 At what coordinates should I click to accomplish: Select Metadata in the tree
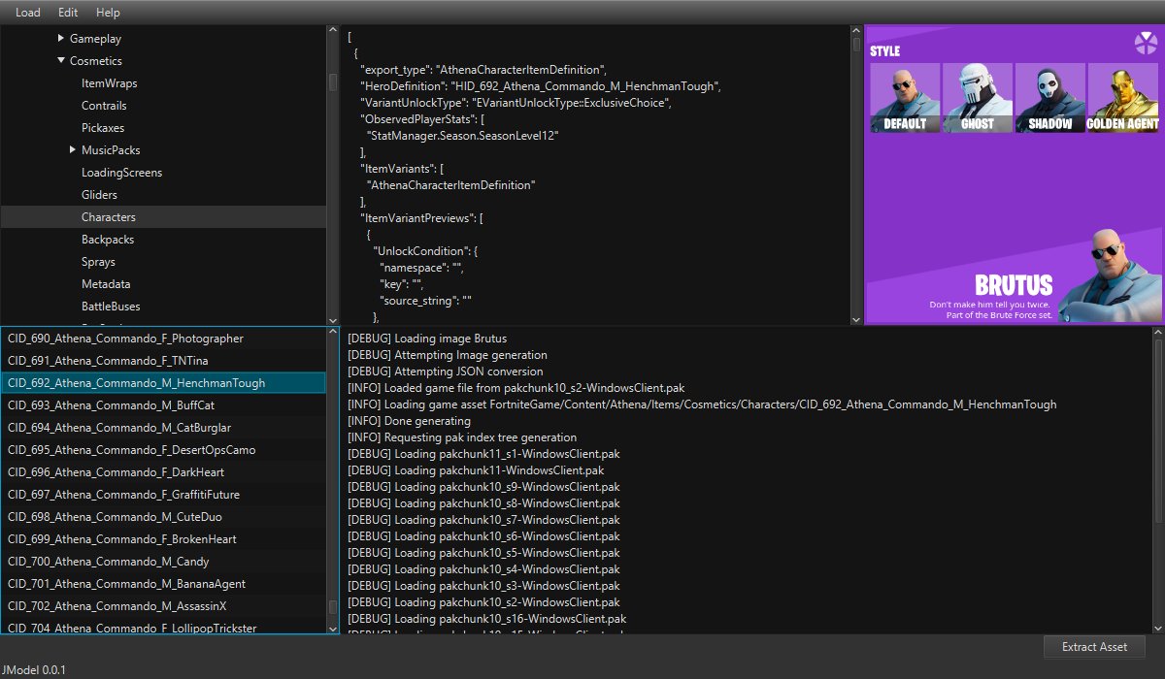click(x=106, y=284)
